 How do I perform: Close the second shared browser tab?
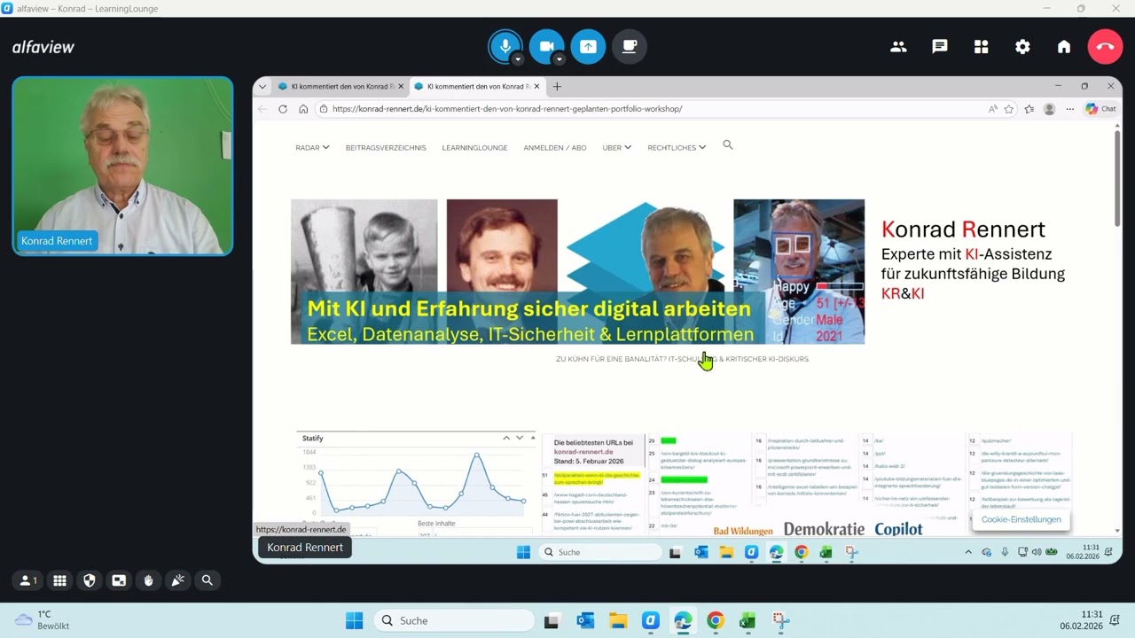pos(537,86)
